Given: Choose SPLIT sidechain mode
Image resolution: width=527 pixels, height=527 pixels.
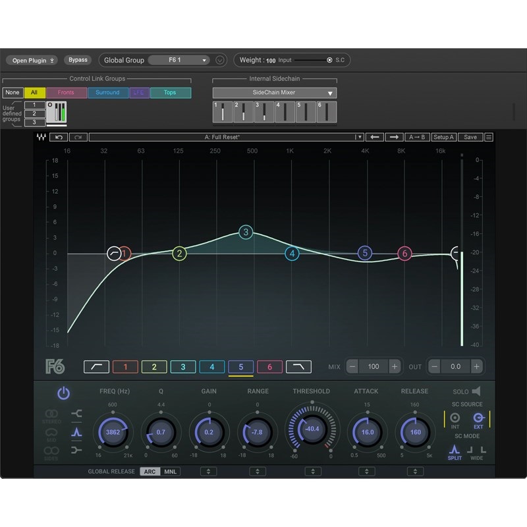Looking at the screenshot, I should pos(455,452).
